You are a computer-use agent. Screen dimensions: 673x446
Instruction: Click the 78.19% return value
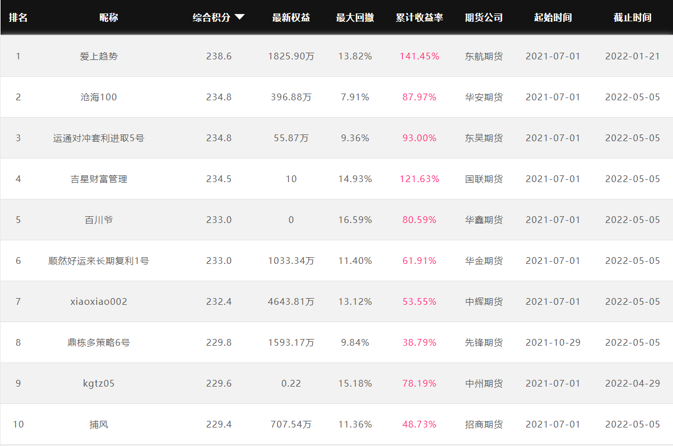pos(419,383)
